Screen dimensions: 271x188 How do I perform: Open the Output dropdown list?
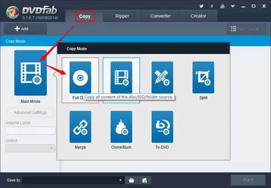coord(52,148)
